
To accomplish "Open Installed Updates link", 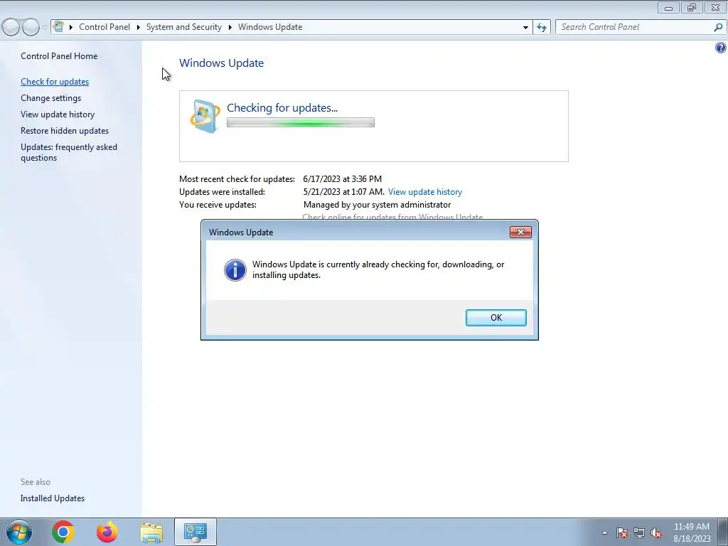I will [53, 498].
